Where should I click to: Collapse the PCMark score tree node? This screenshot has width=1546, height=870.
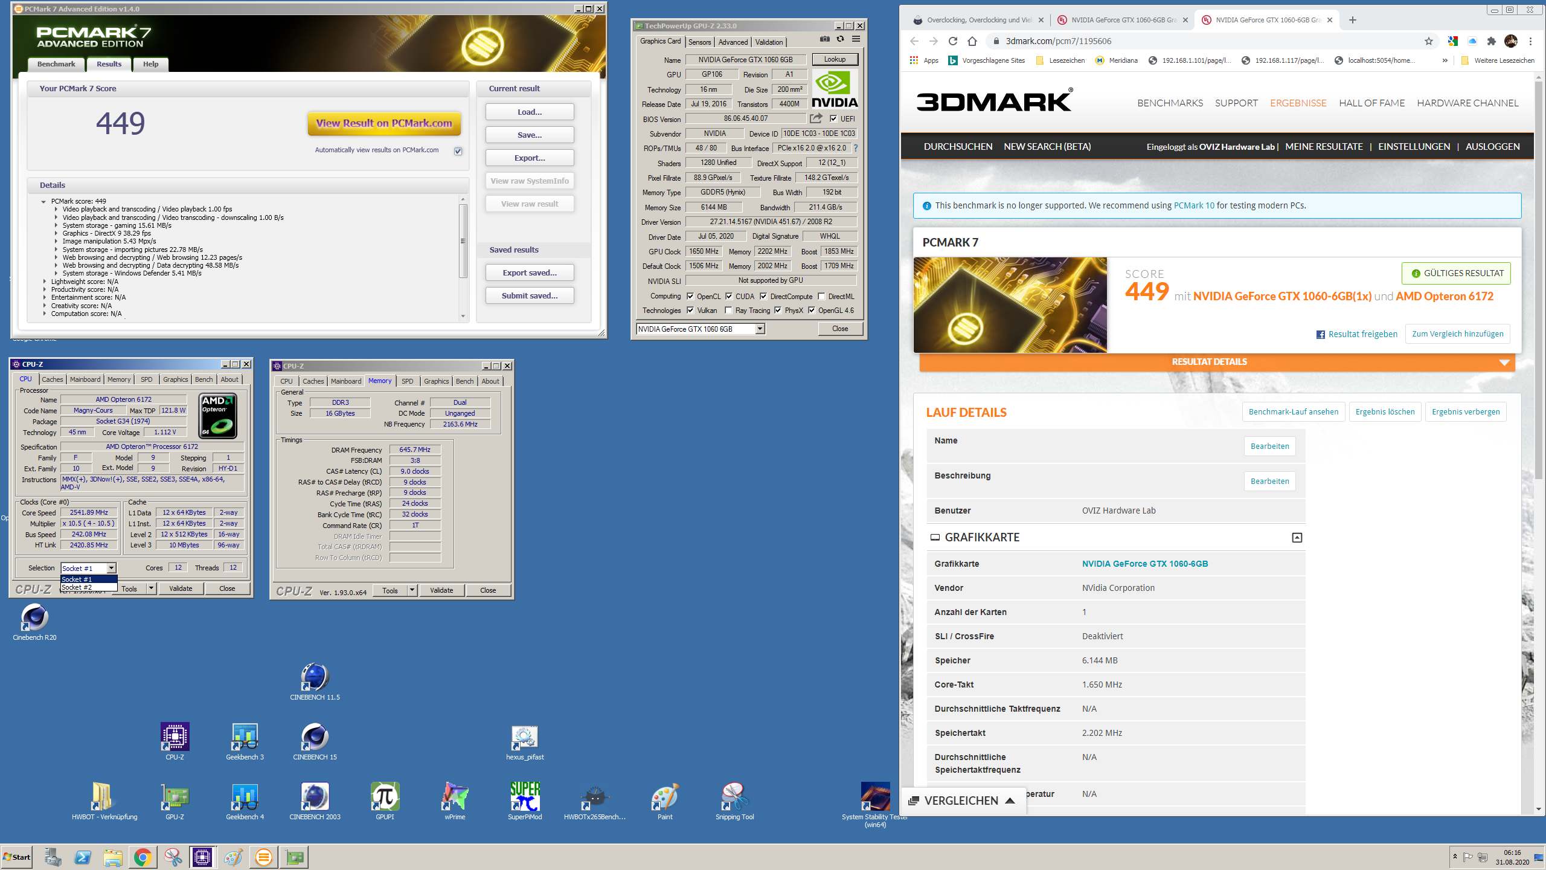tap(43, 202)
